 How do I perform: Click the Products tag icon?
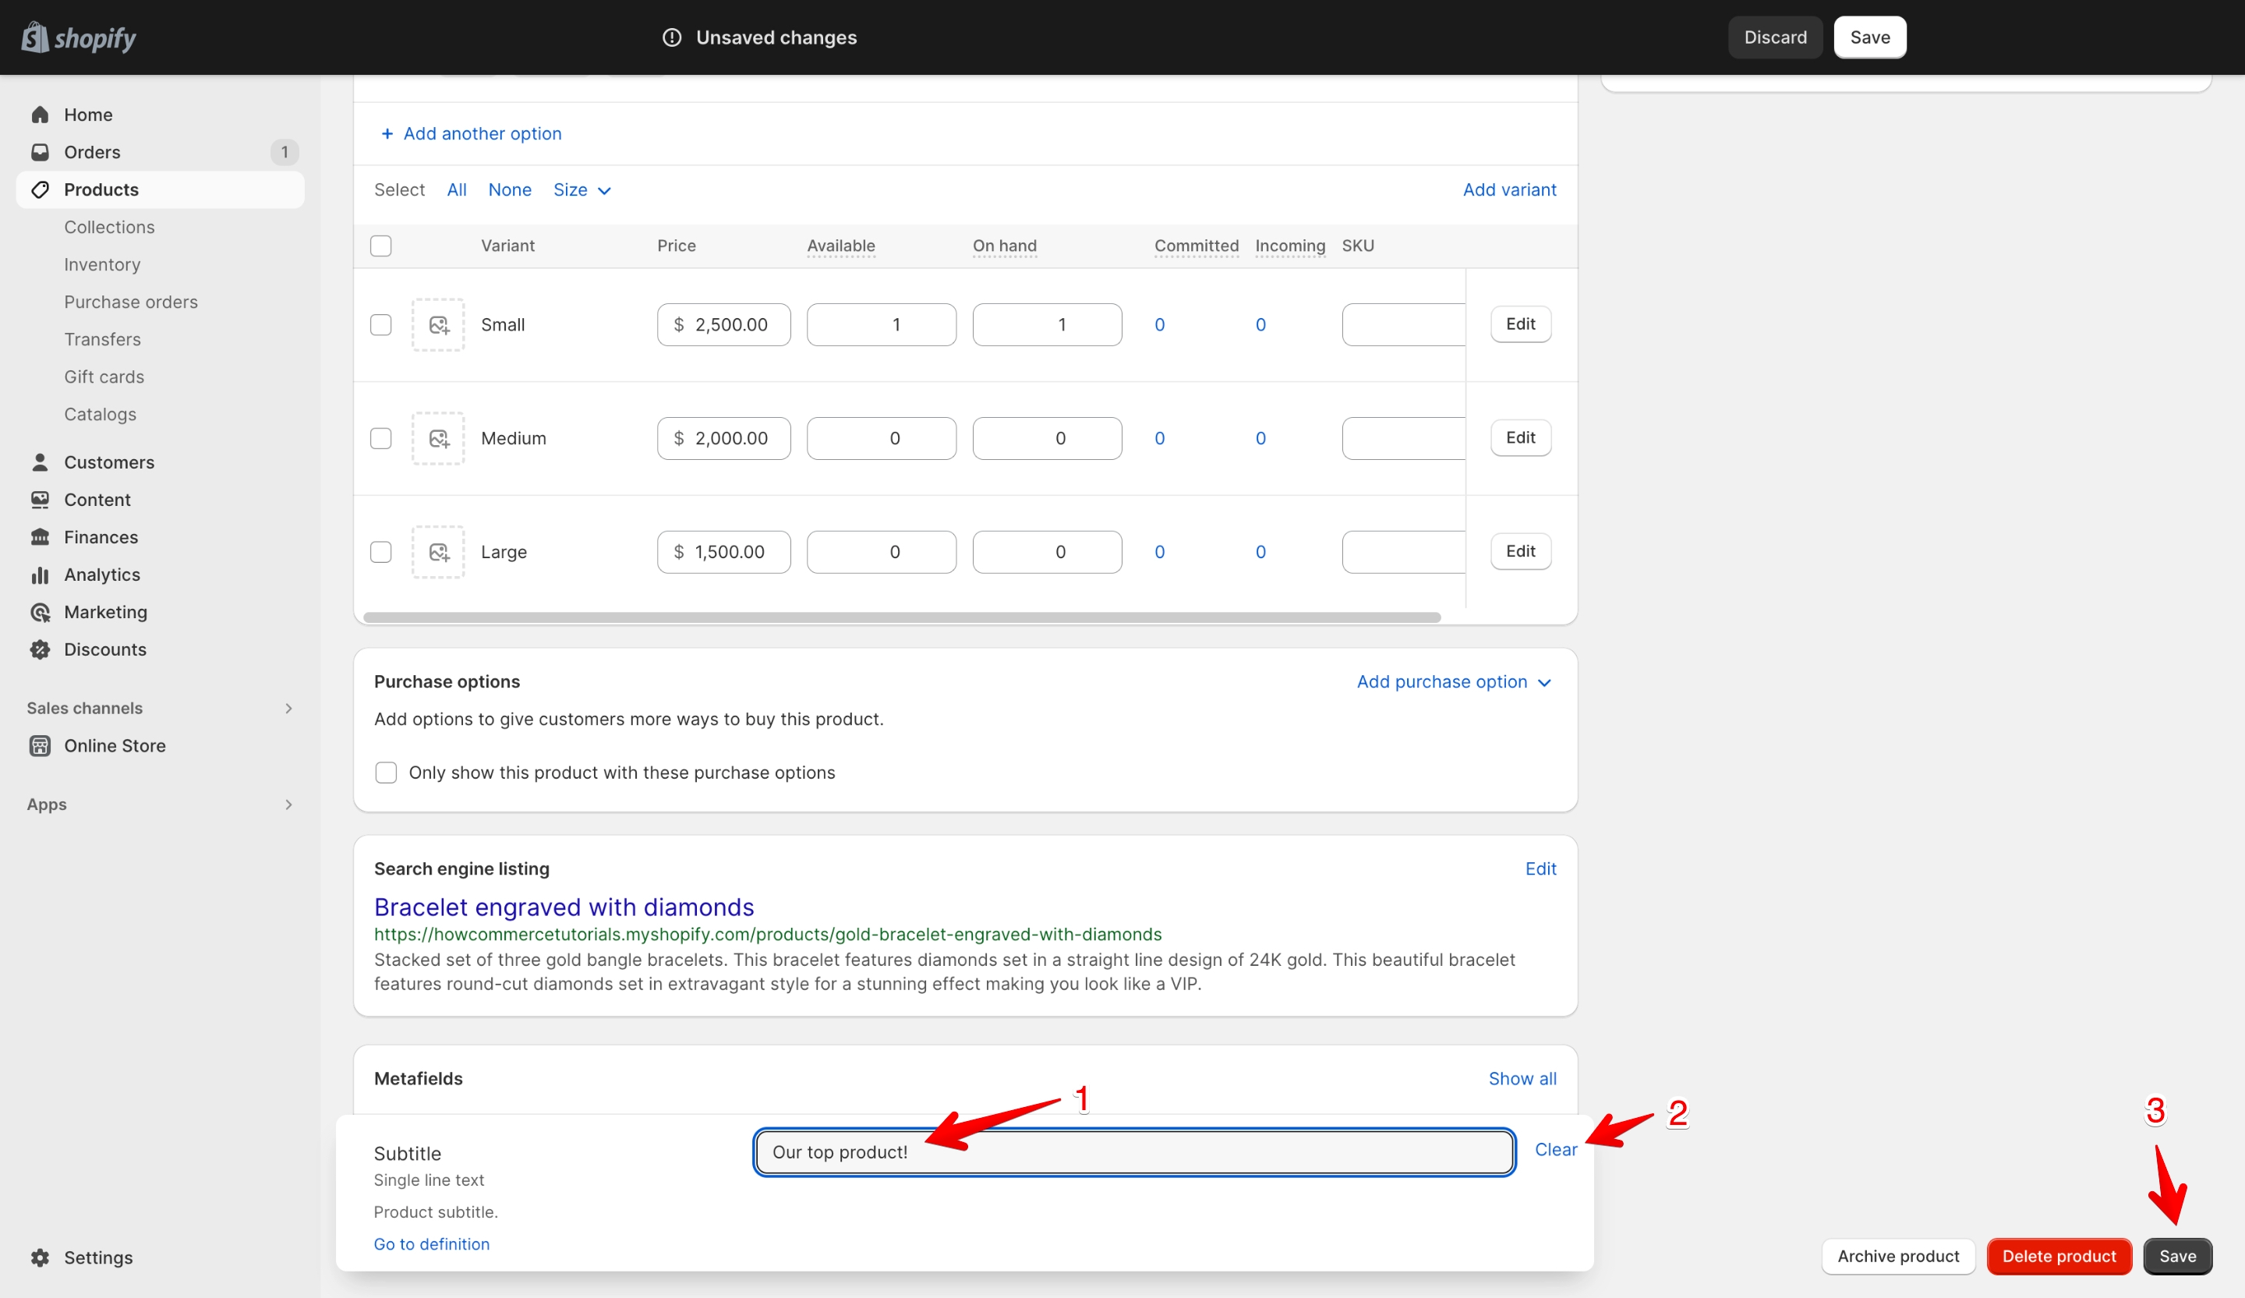pos(40,189)
